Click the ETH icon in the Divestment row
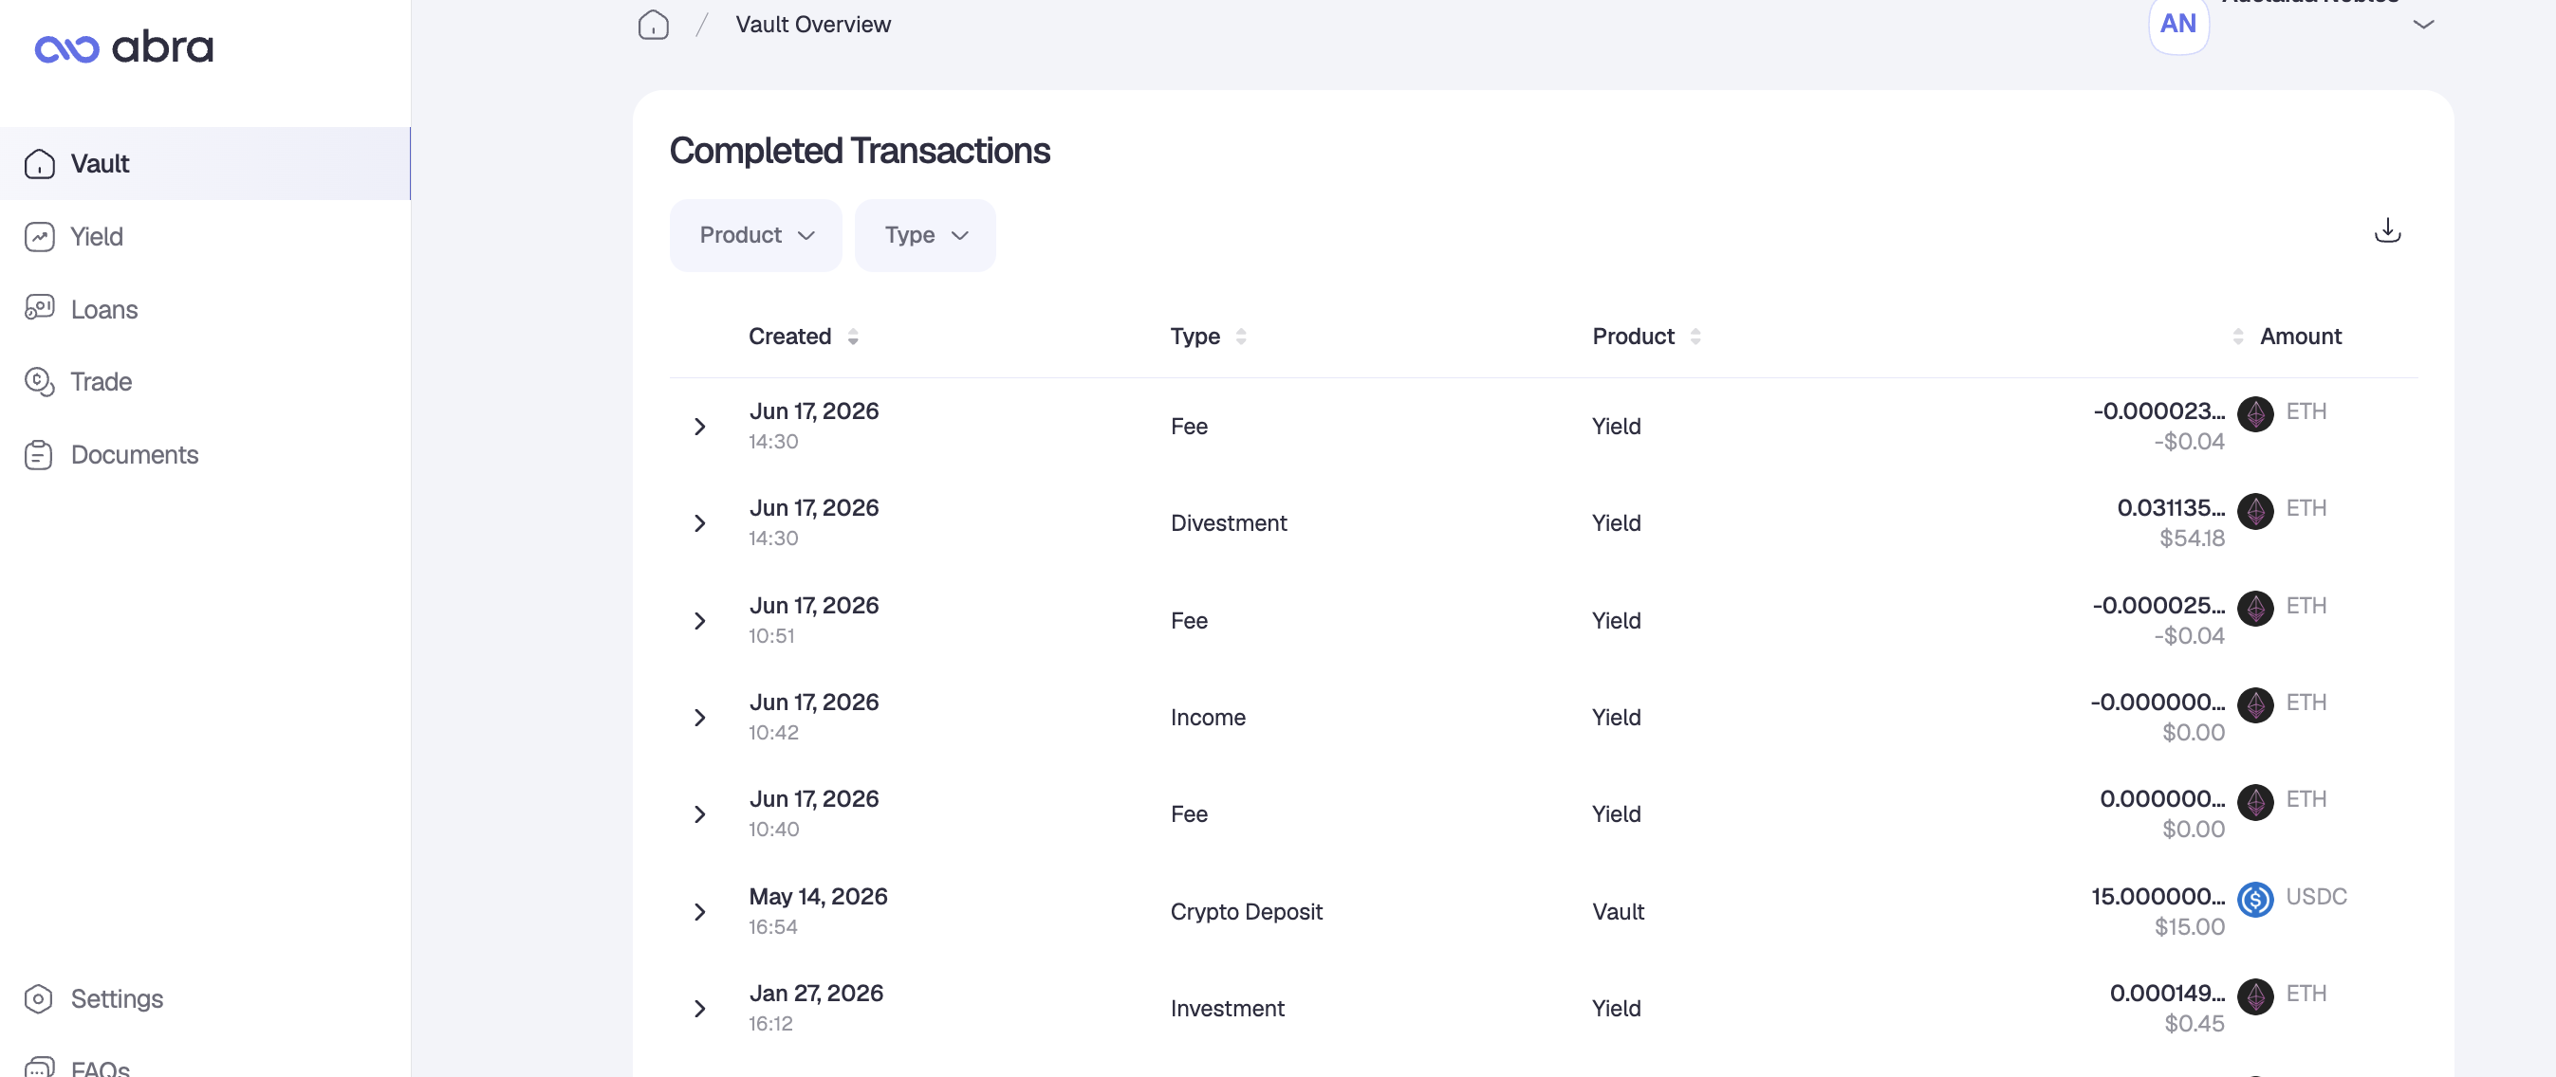The height and width of the screenshot is (1077, 2556). click(x=2255, y=512)
